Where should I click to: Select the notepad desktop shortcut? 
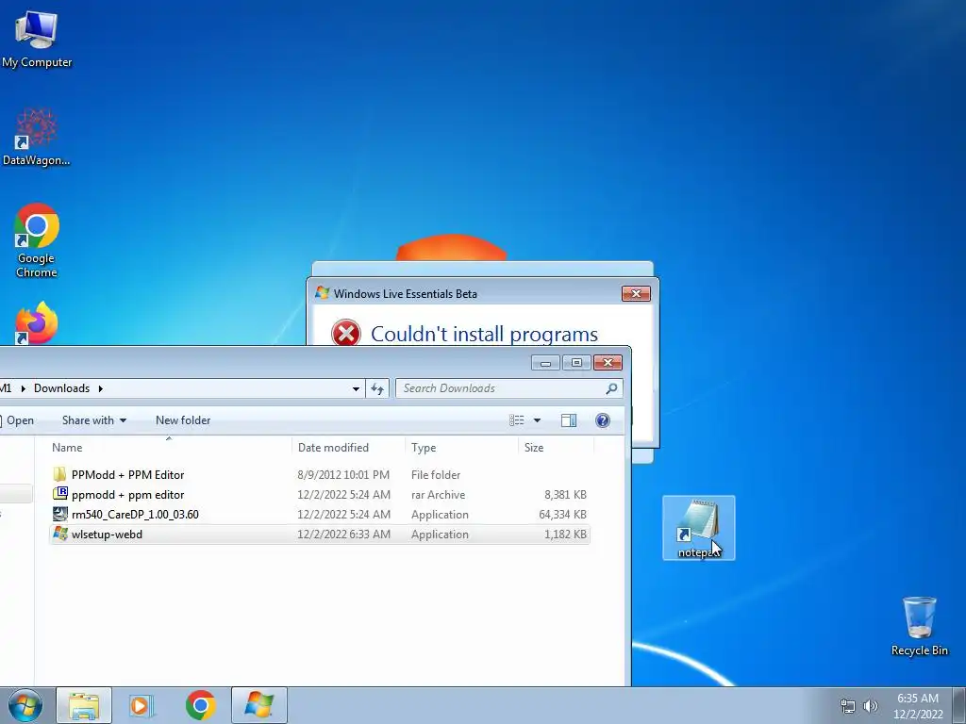click(x=699, y=528)
